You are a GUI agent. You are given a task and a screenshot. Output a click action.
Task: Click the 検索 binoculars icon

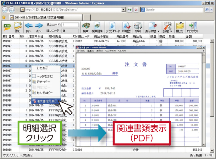click(86, 26)
